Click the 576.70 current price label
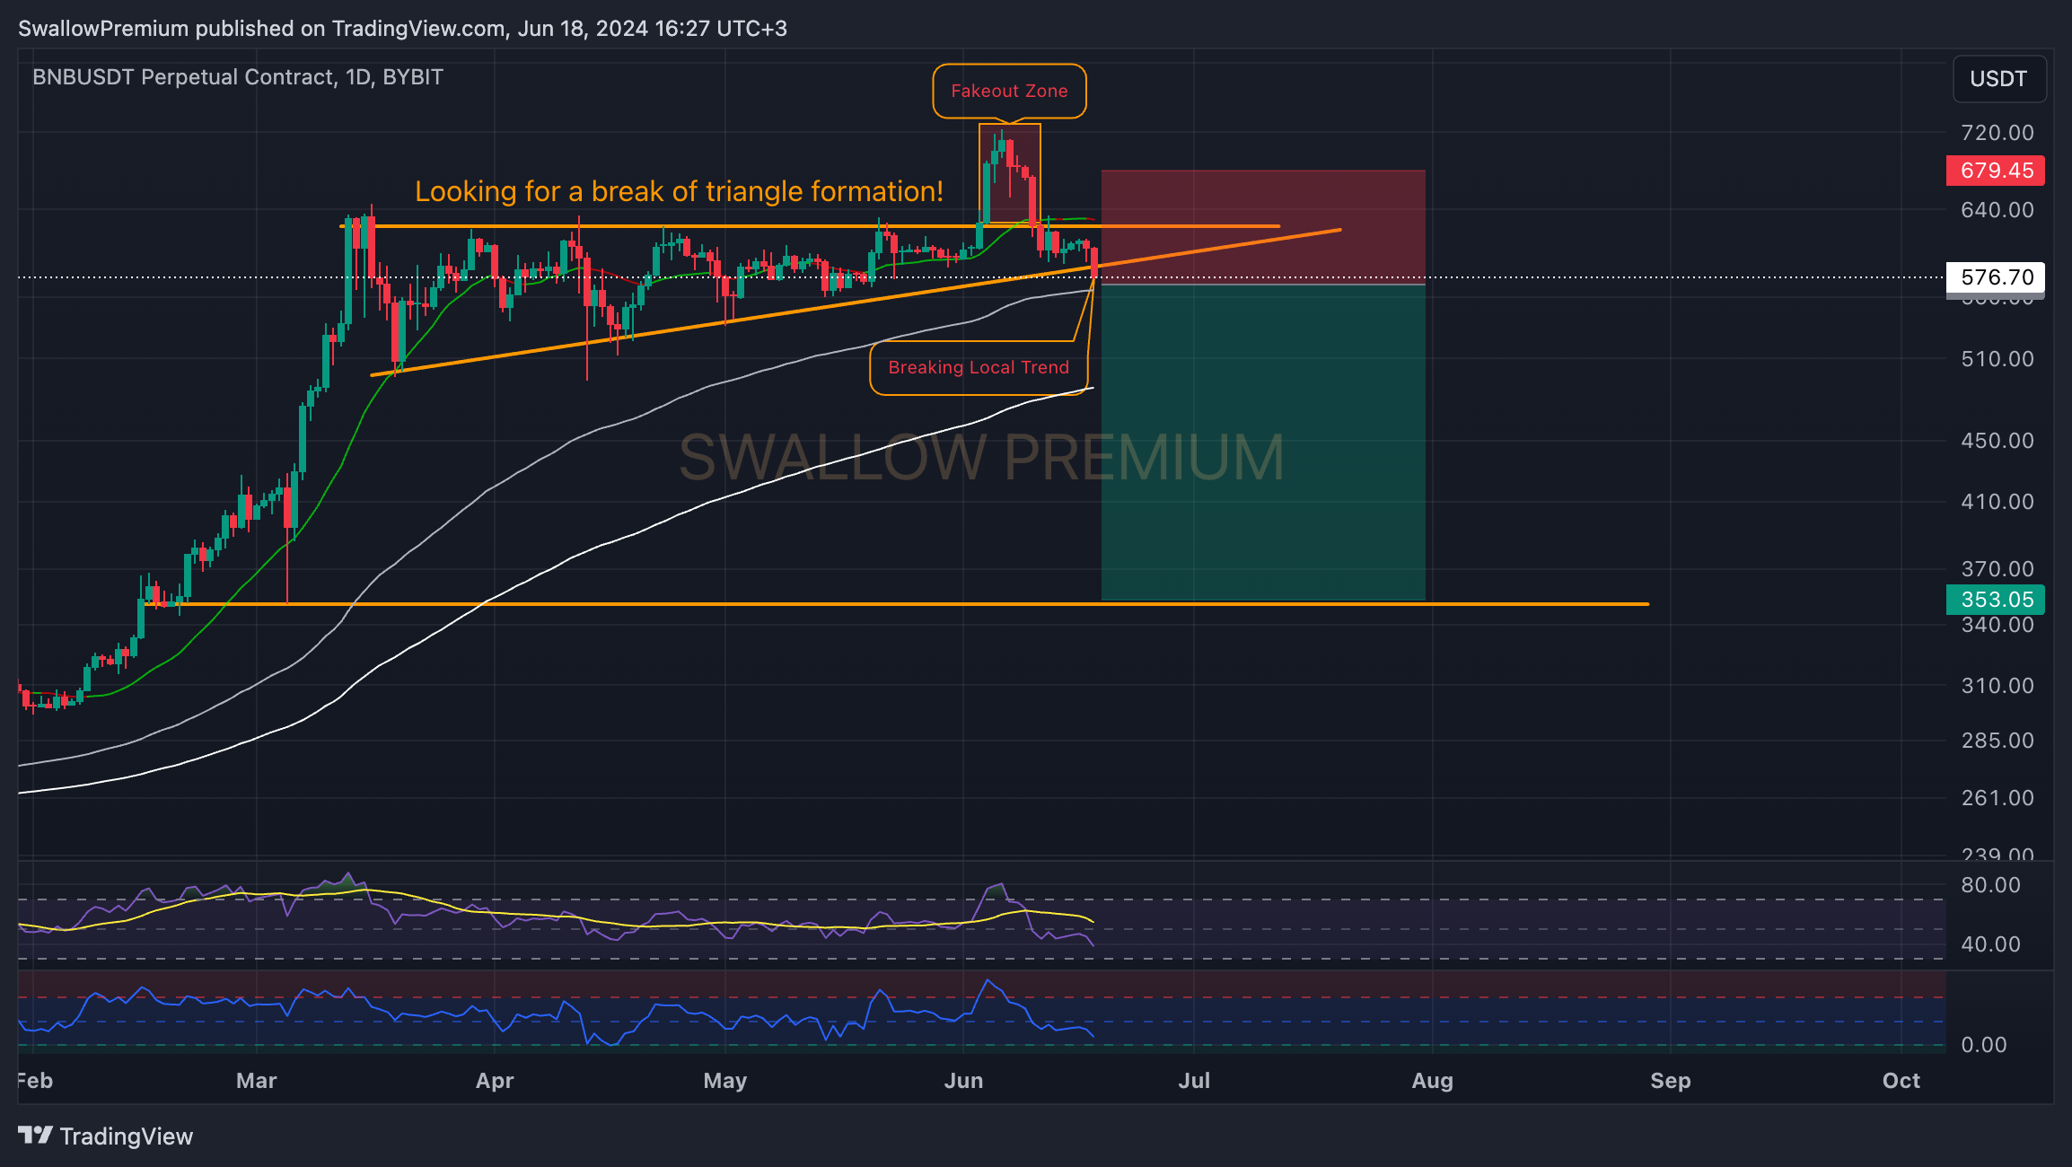The width and height of the screenshot is (2072, 1167). click(1996, 277)
